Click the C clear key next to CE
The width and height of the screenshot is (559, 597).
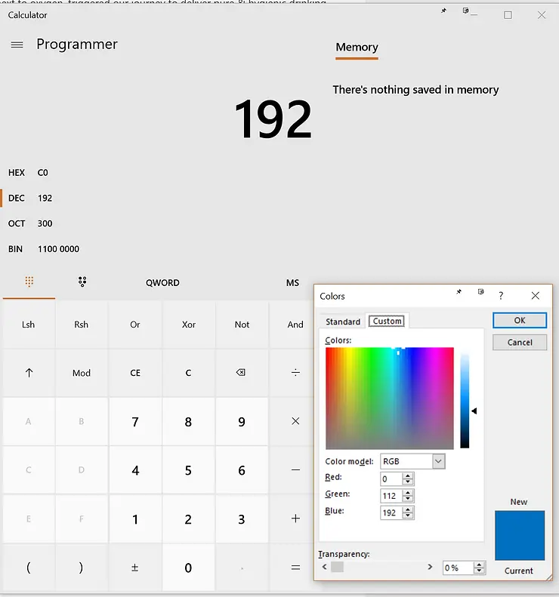pos(188,372)
